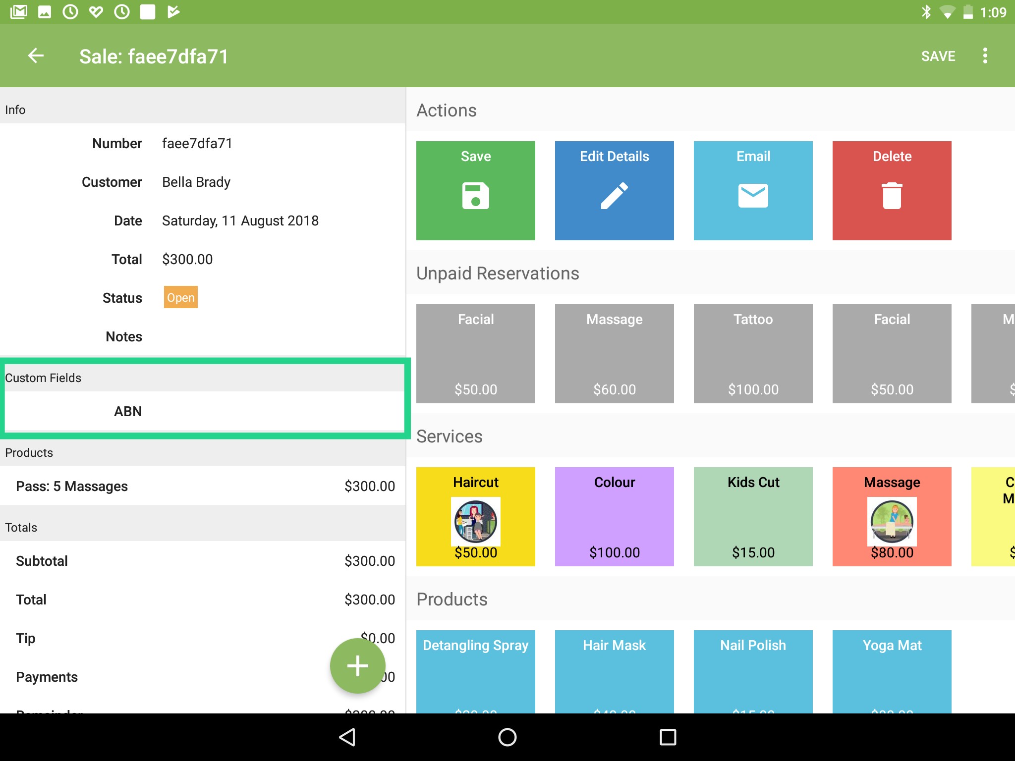Add the Kids Cut service for $15.00
This screenshot has width=1015, height=761.
coord(753,516)
